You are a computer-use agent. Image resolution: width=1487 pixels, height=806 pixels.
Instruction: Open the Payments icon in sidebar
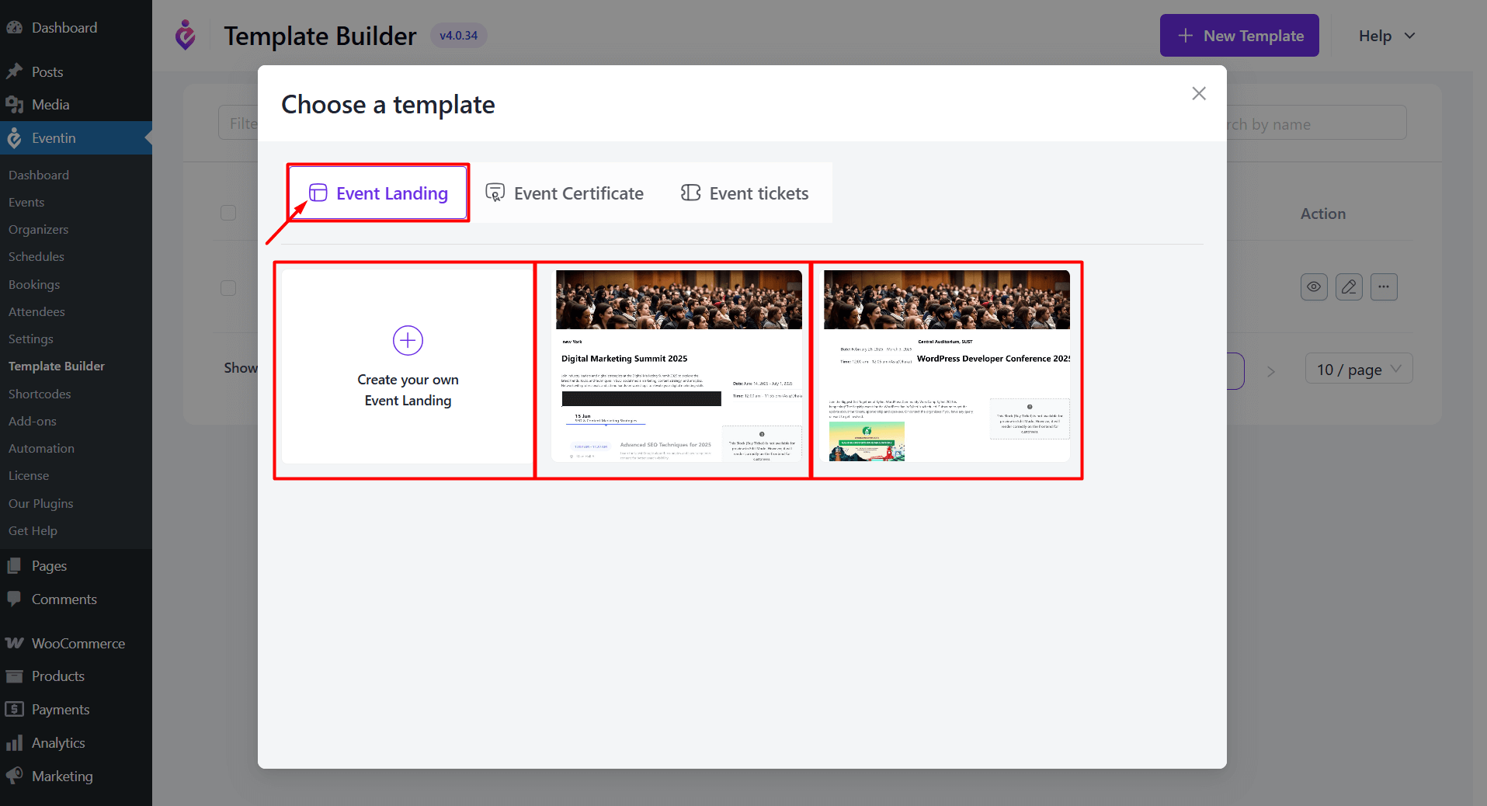pos(15,709)
